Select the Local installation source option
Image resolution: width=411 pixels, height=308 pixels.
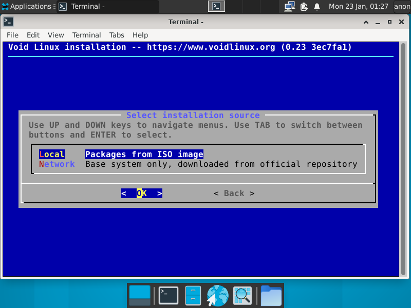[52, 155]
